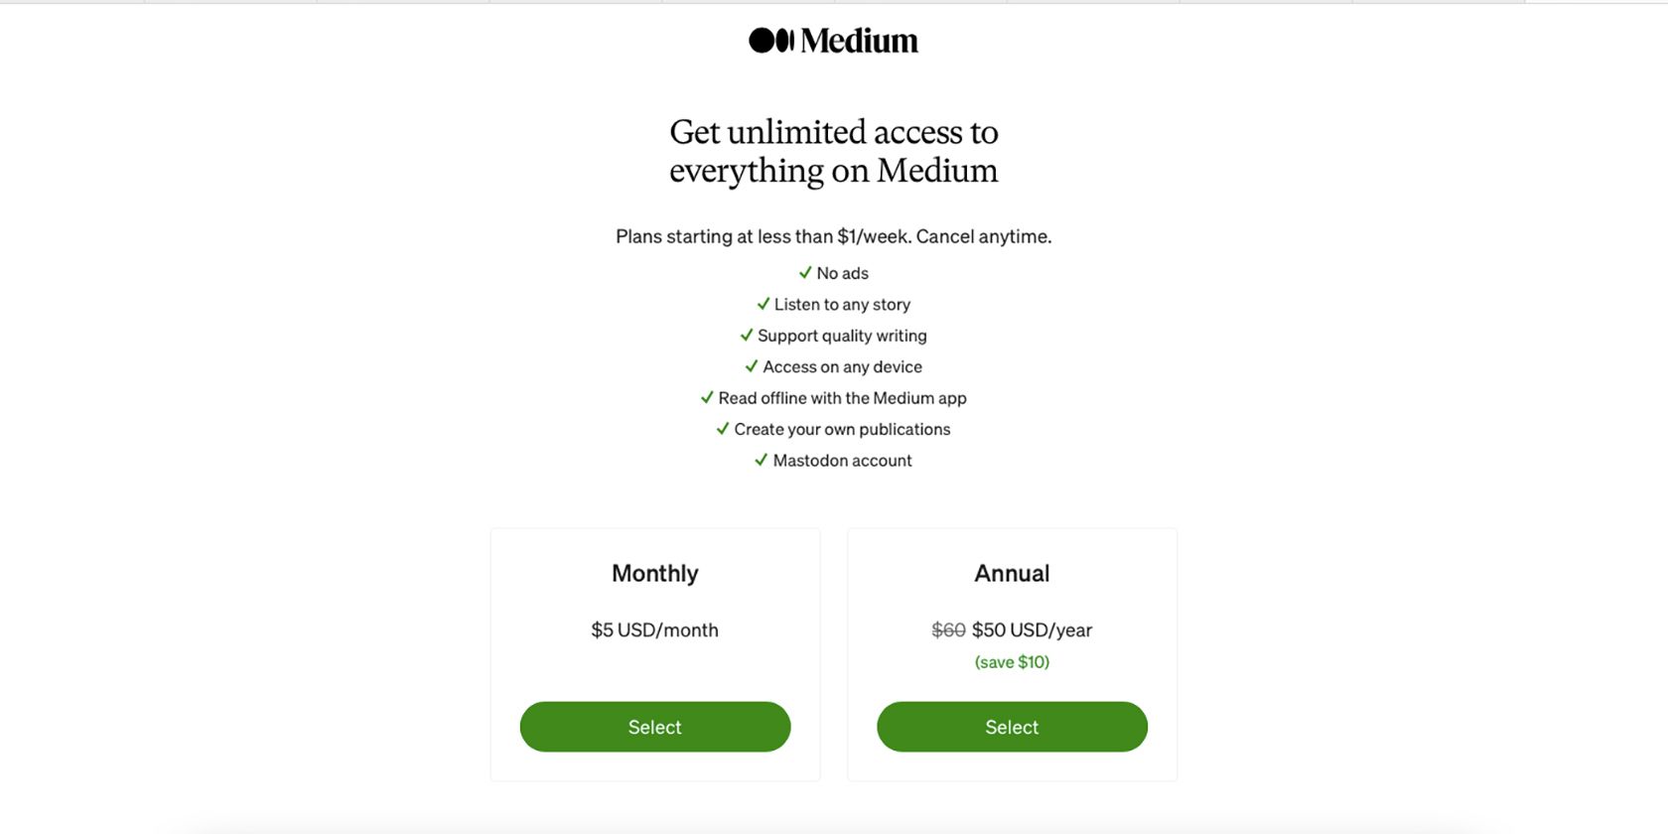Click the checkmark beside Access on any device
This screenshot has width=1668, height=834.
click(x=752, y=366)
